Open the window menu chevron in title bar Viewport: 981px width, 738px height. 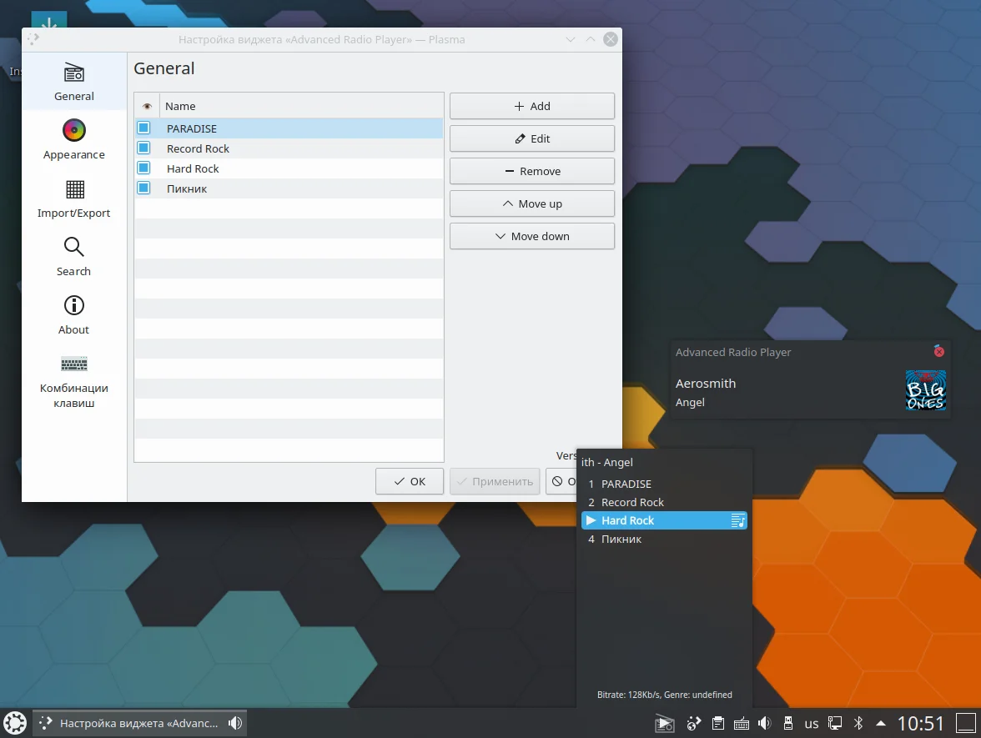point(571,38)
